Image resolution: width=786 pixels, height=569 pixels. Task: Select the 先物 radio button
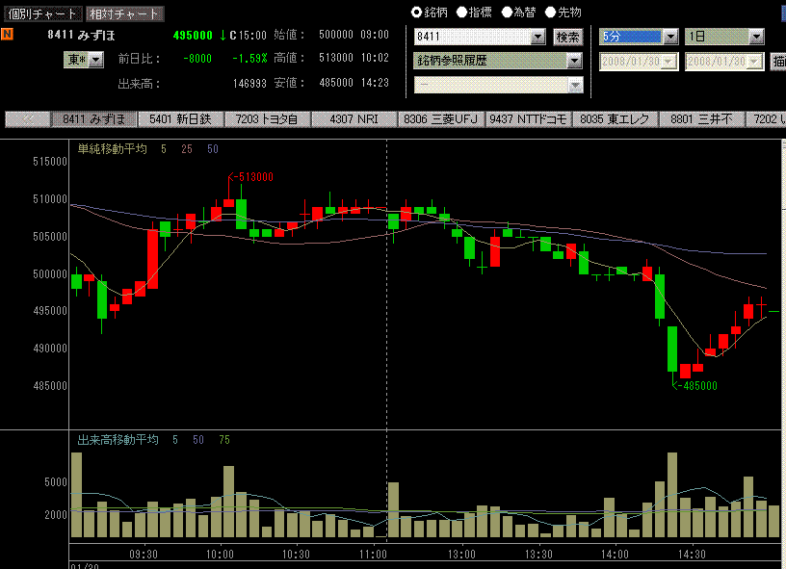550,12
